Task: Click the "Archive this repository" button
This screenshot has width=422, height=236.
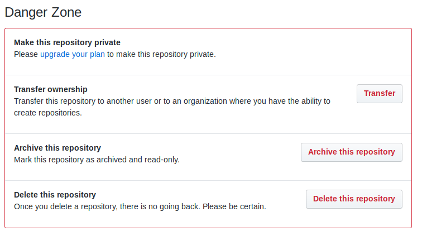Action: click(351, 152)
